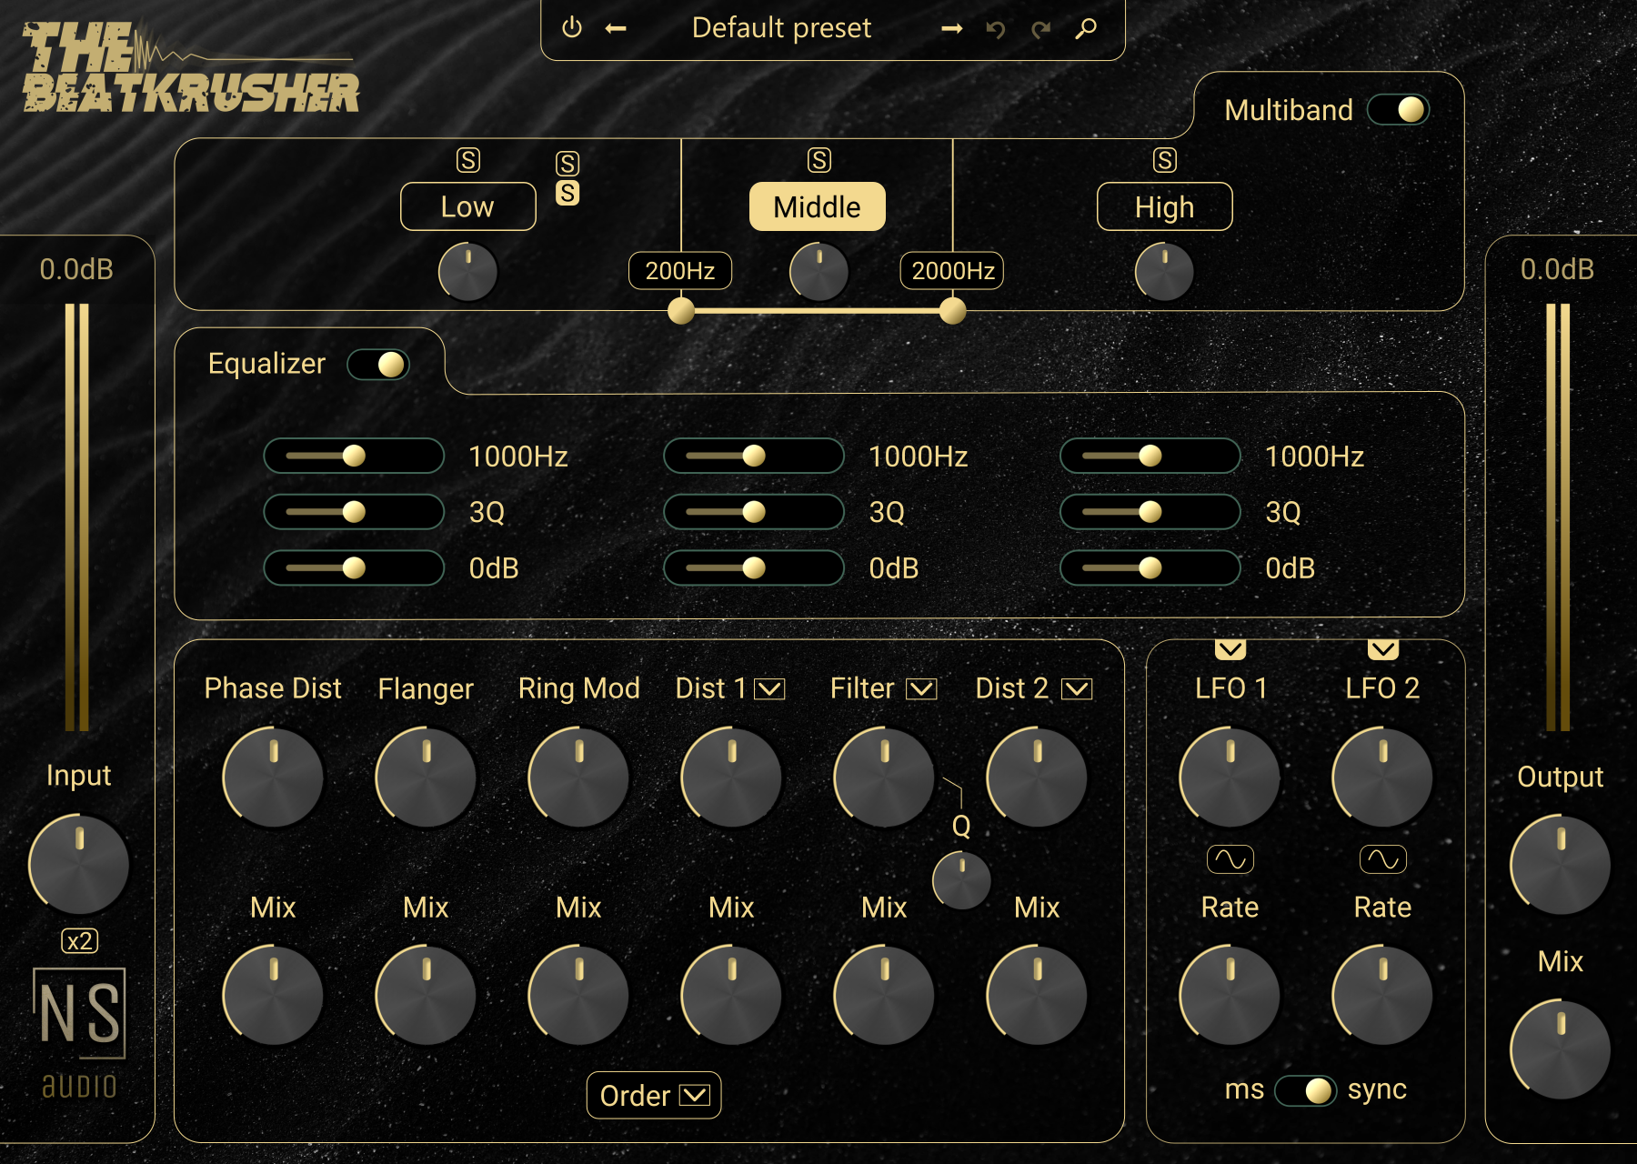Click the small Filter Q knob
Image resolution: width=1637 pixels, height=1164 pixels.
pos(962,880)
